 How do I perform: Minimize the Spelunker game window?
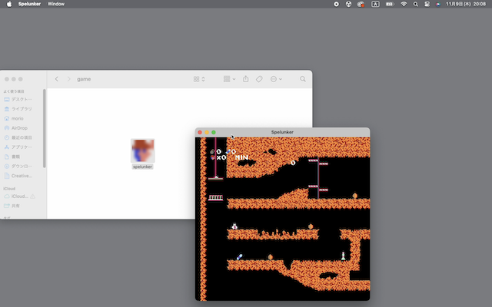[207, 133]
